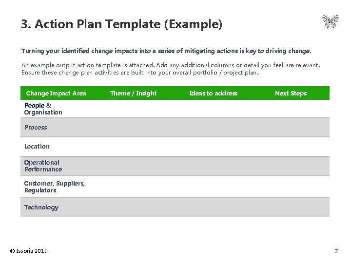The width and height of the screenshot is (351, 263).
Task: Click the empty Next Steps cell for Process
Action: click(291, 128)
